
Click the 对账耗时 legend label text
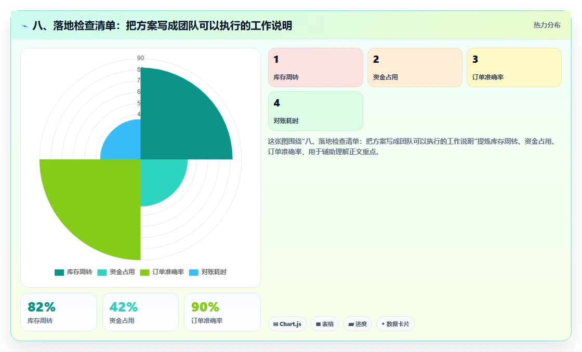(214, 272)
